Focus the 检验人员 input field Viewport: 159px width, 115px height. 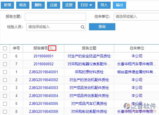coord(56,27)
